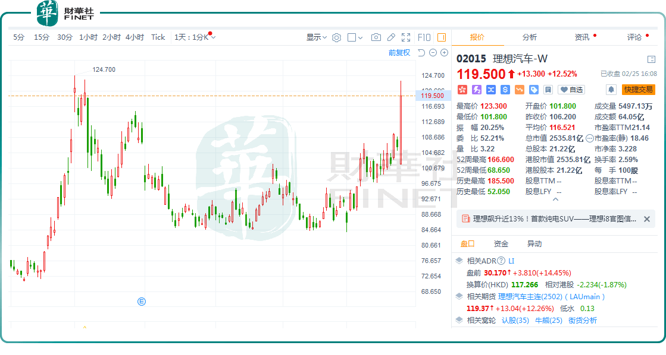The height and width of the screenshot is (355, 666).
Task: Take a chart snapshot with camera icon
Action: (376, 37)
